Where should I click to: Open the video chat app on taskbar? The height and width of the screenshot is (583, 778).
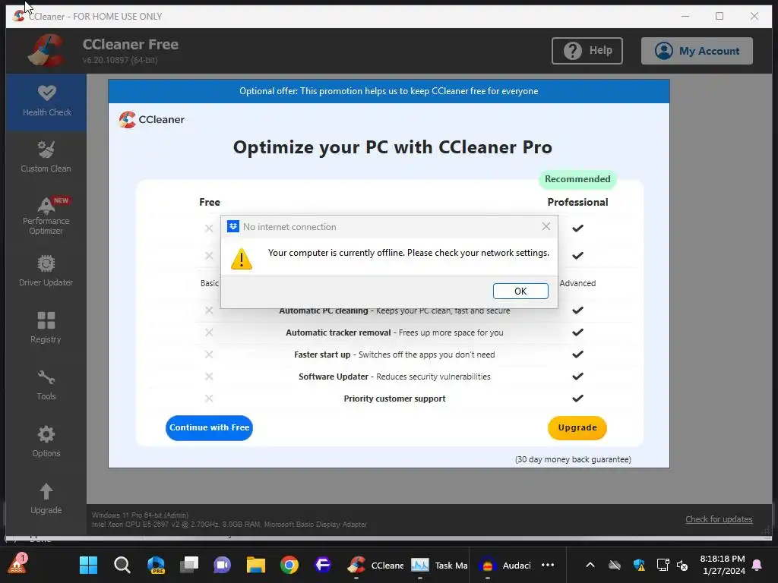tap(223, 565)
